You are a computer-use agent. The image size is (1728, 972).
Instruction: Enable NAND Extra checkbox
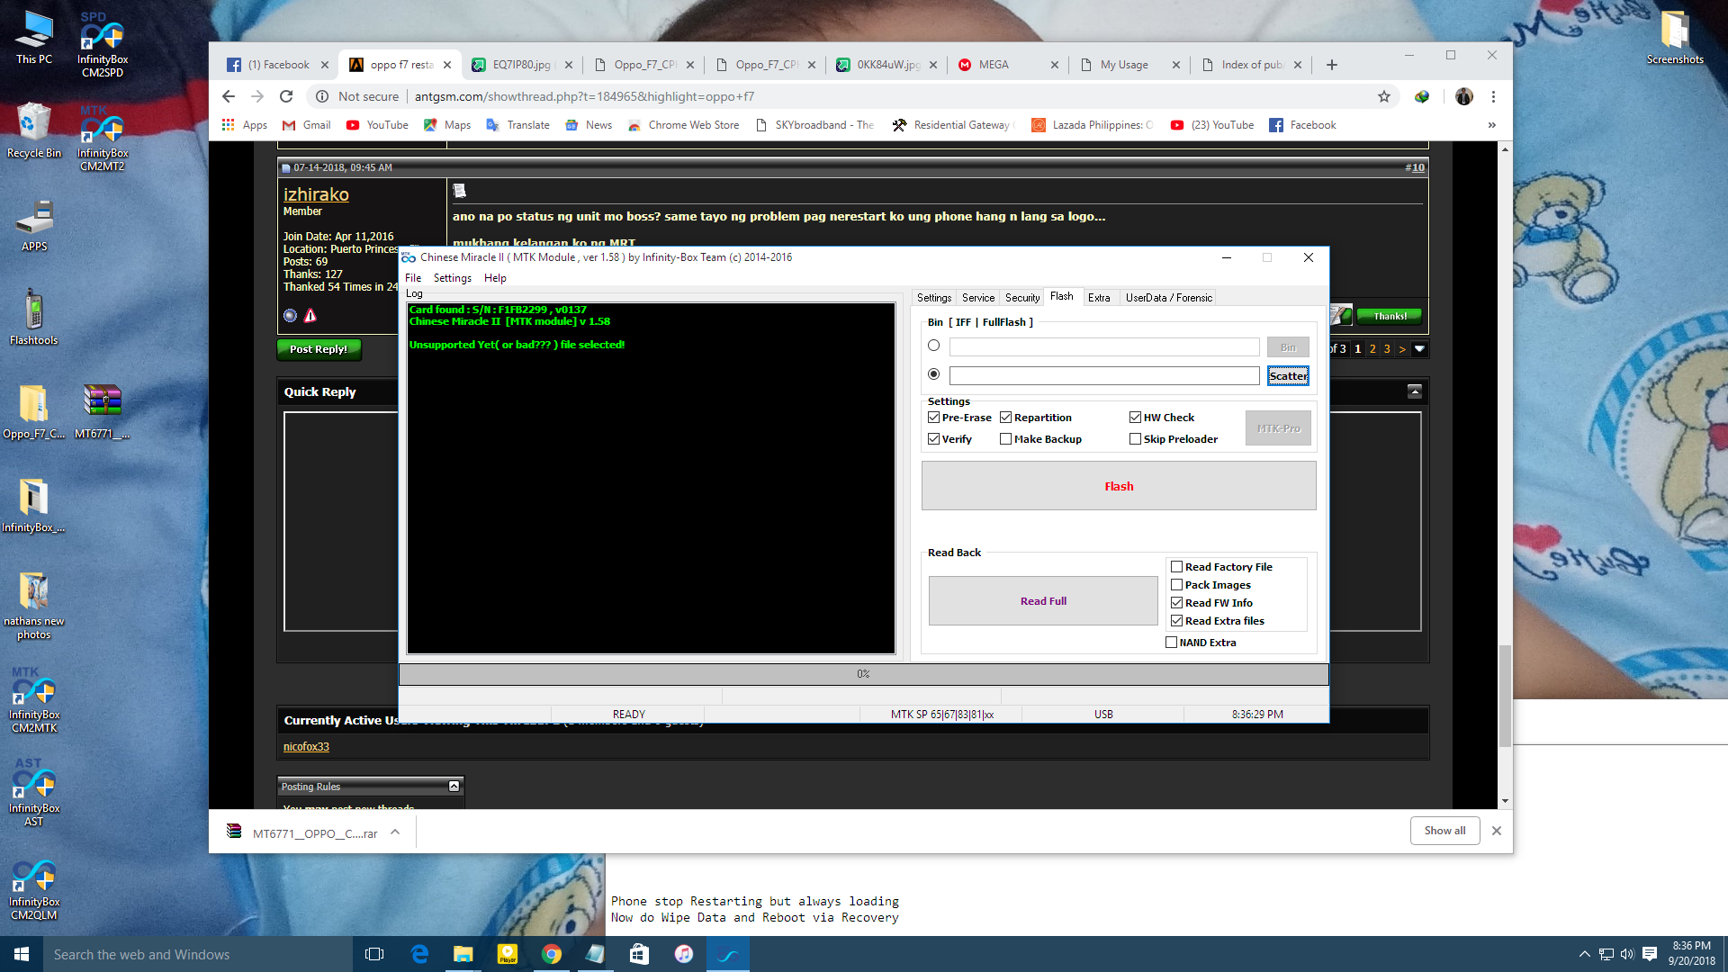pyautogui.click(x=1172, y=643)
